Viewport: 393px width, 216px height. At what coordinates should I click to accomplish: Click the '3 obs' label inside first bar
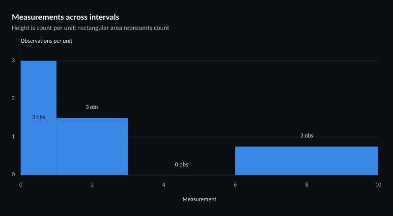pos(39,117)
